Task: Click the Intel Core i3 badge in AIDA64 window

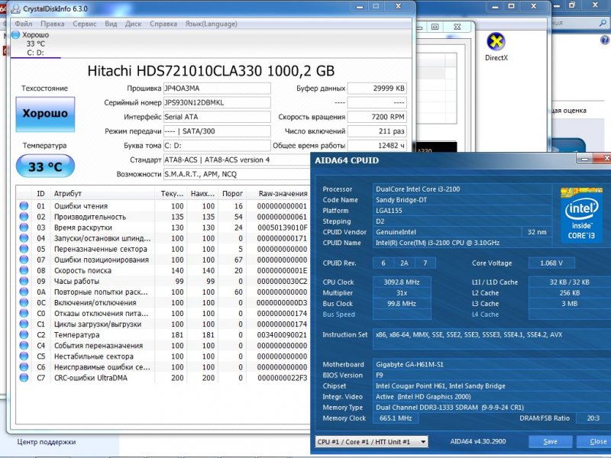Action: pyautogui.click(x=581, y=215)
